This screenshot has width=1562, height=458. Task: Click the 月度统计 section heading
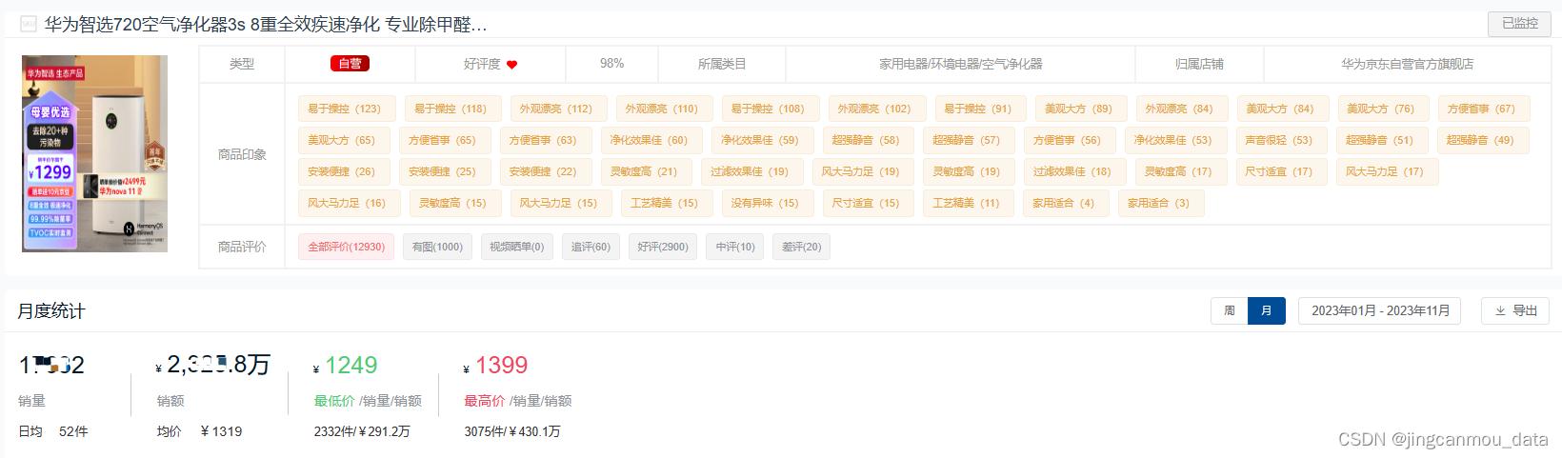pos(51,311)
